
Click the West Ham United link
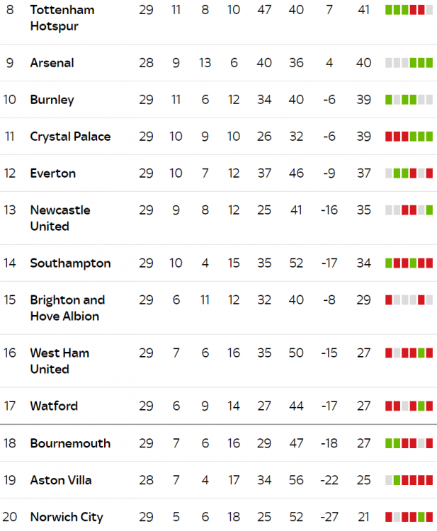click(59, 361)
